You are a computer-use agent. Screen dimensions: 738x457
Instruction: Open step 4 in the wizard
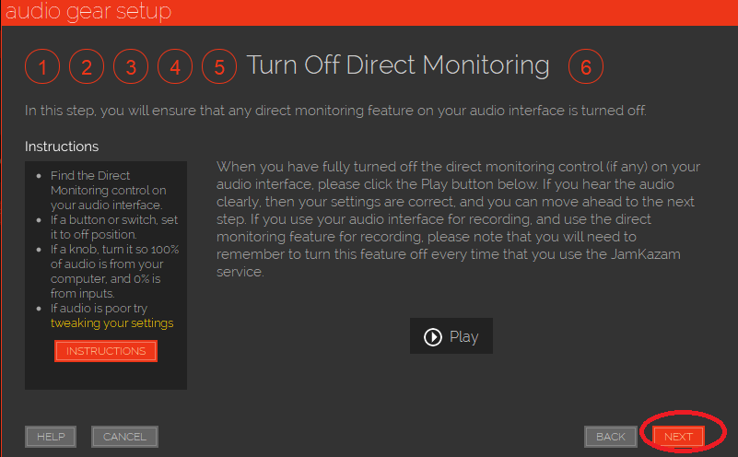pyautogui.click(x=175, y=67)
